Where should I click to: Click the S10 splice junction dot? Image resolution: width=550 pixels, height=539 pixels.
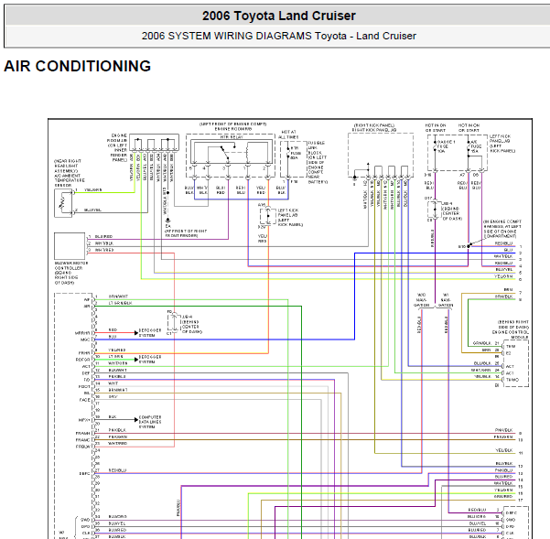click(x=469, y=246)
